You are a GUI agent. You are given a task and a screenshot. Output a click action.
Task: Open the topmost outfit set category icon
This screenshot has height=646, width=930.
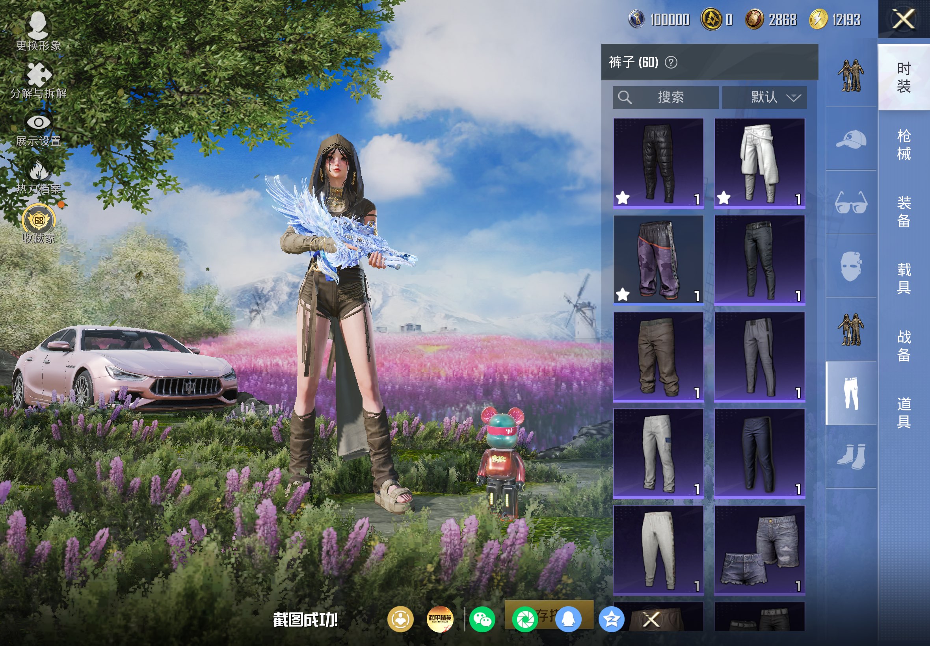tap(851, 75)
